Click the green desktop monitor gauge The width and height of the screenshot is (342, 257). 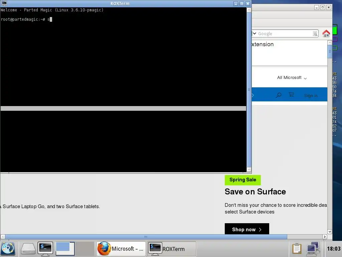(x=335, y=30)
